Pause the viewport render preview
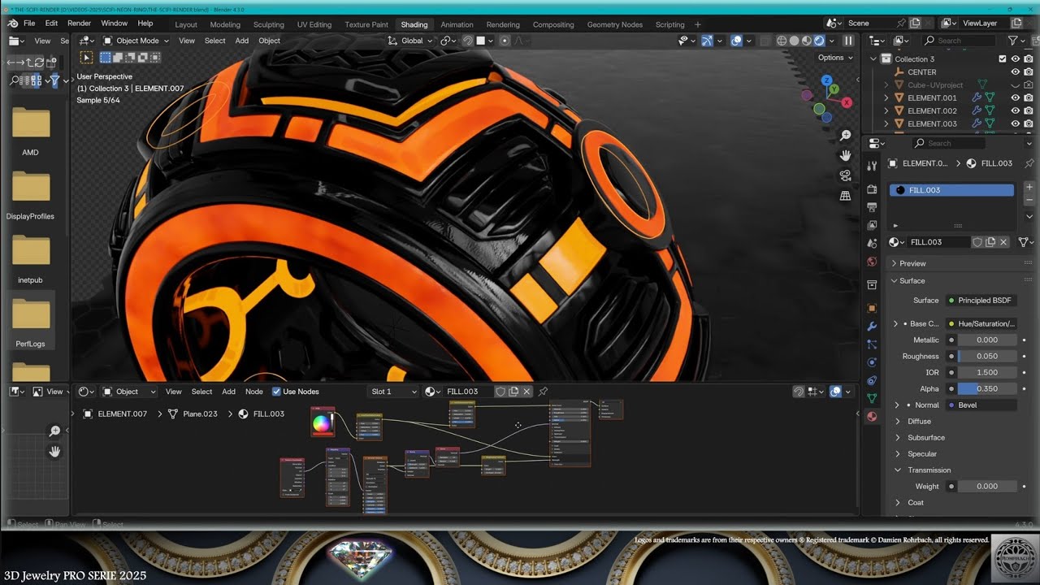This screenshot has width=1040, height=585. coord(848,41)
